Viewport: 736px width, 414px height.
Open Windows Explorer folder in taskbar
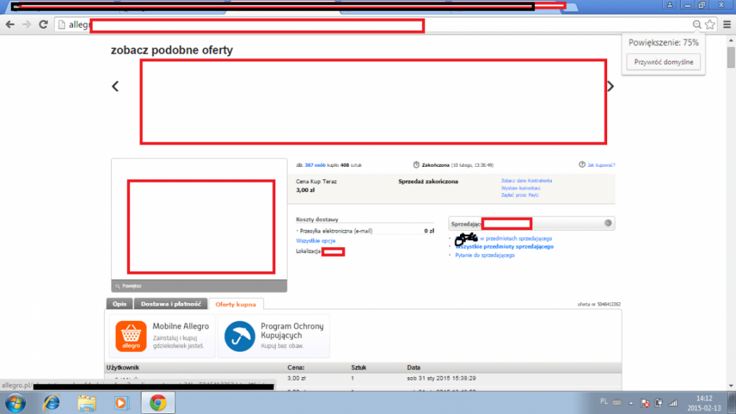pyautogui.click(x=87, y=402)
